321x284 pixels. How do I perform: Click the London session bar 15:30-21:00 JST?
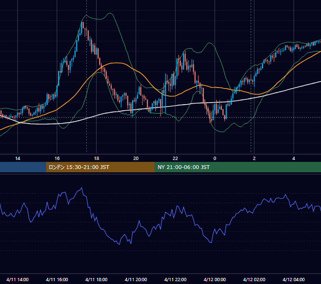[x=100, y=167]
